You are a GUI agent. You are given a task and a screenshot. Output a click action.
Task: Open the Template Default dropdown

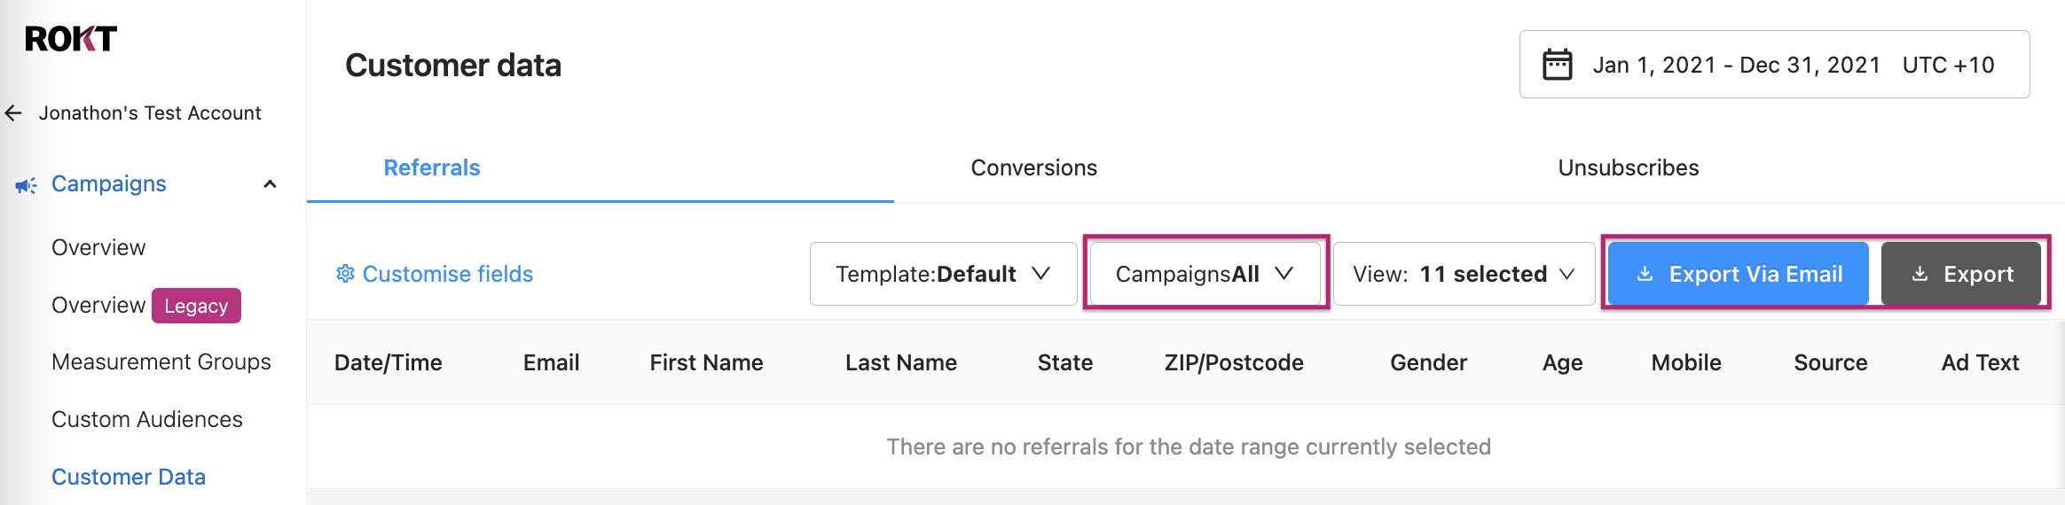tap(943, 274)
